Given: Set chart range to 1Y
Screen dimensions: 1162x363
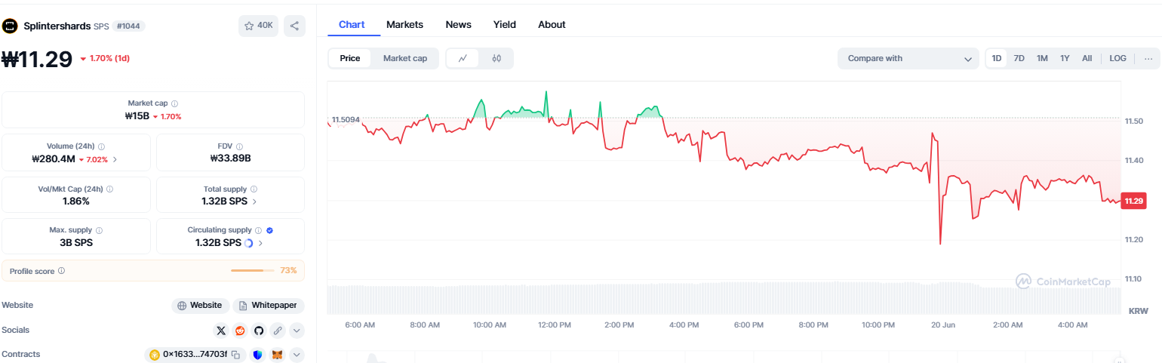Looking at the screenshot, I should [x=1065, y=58].
